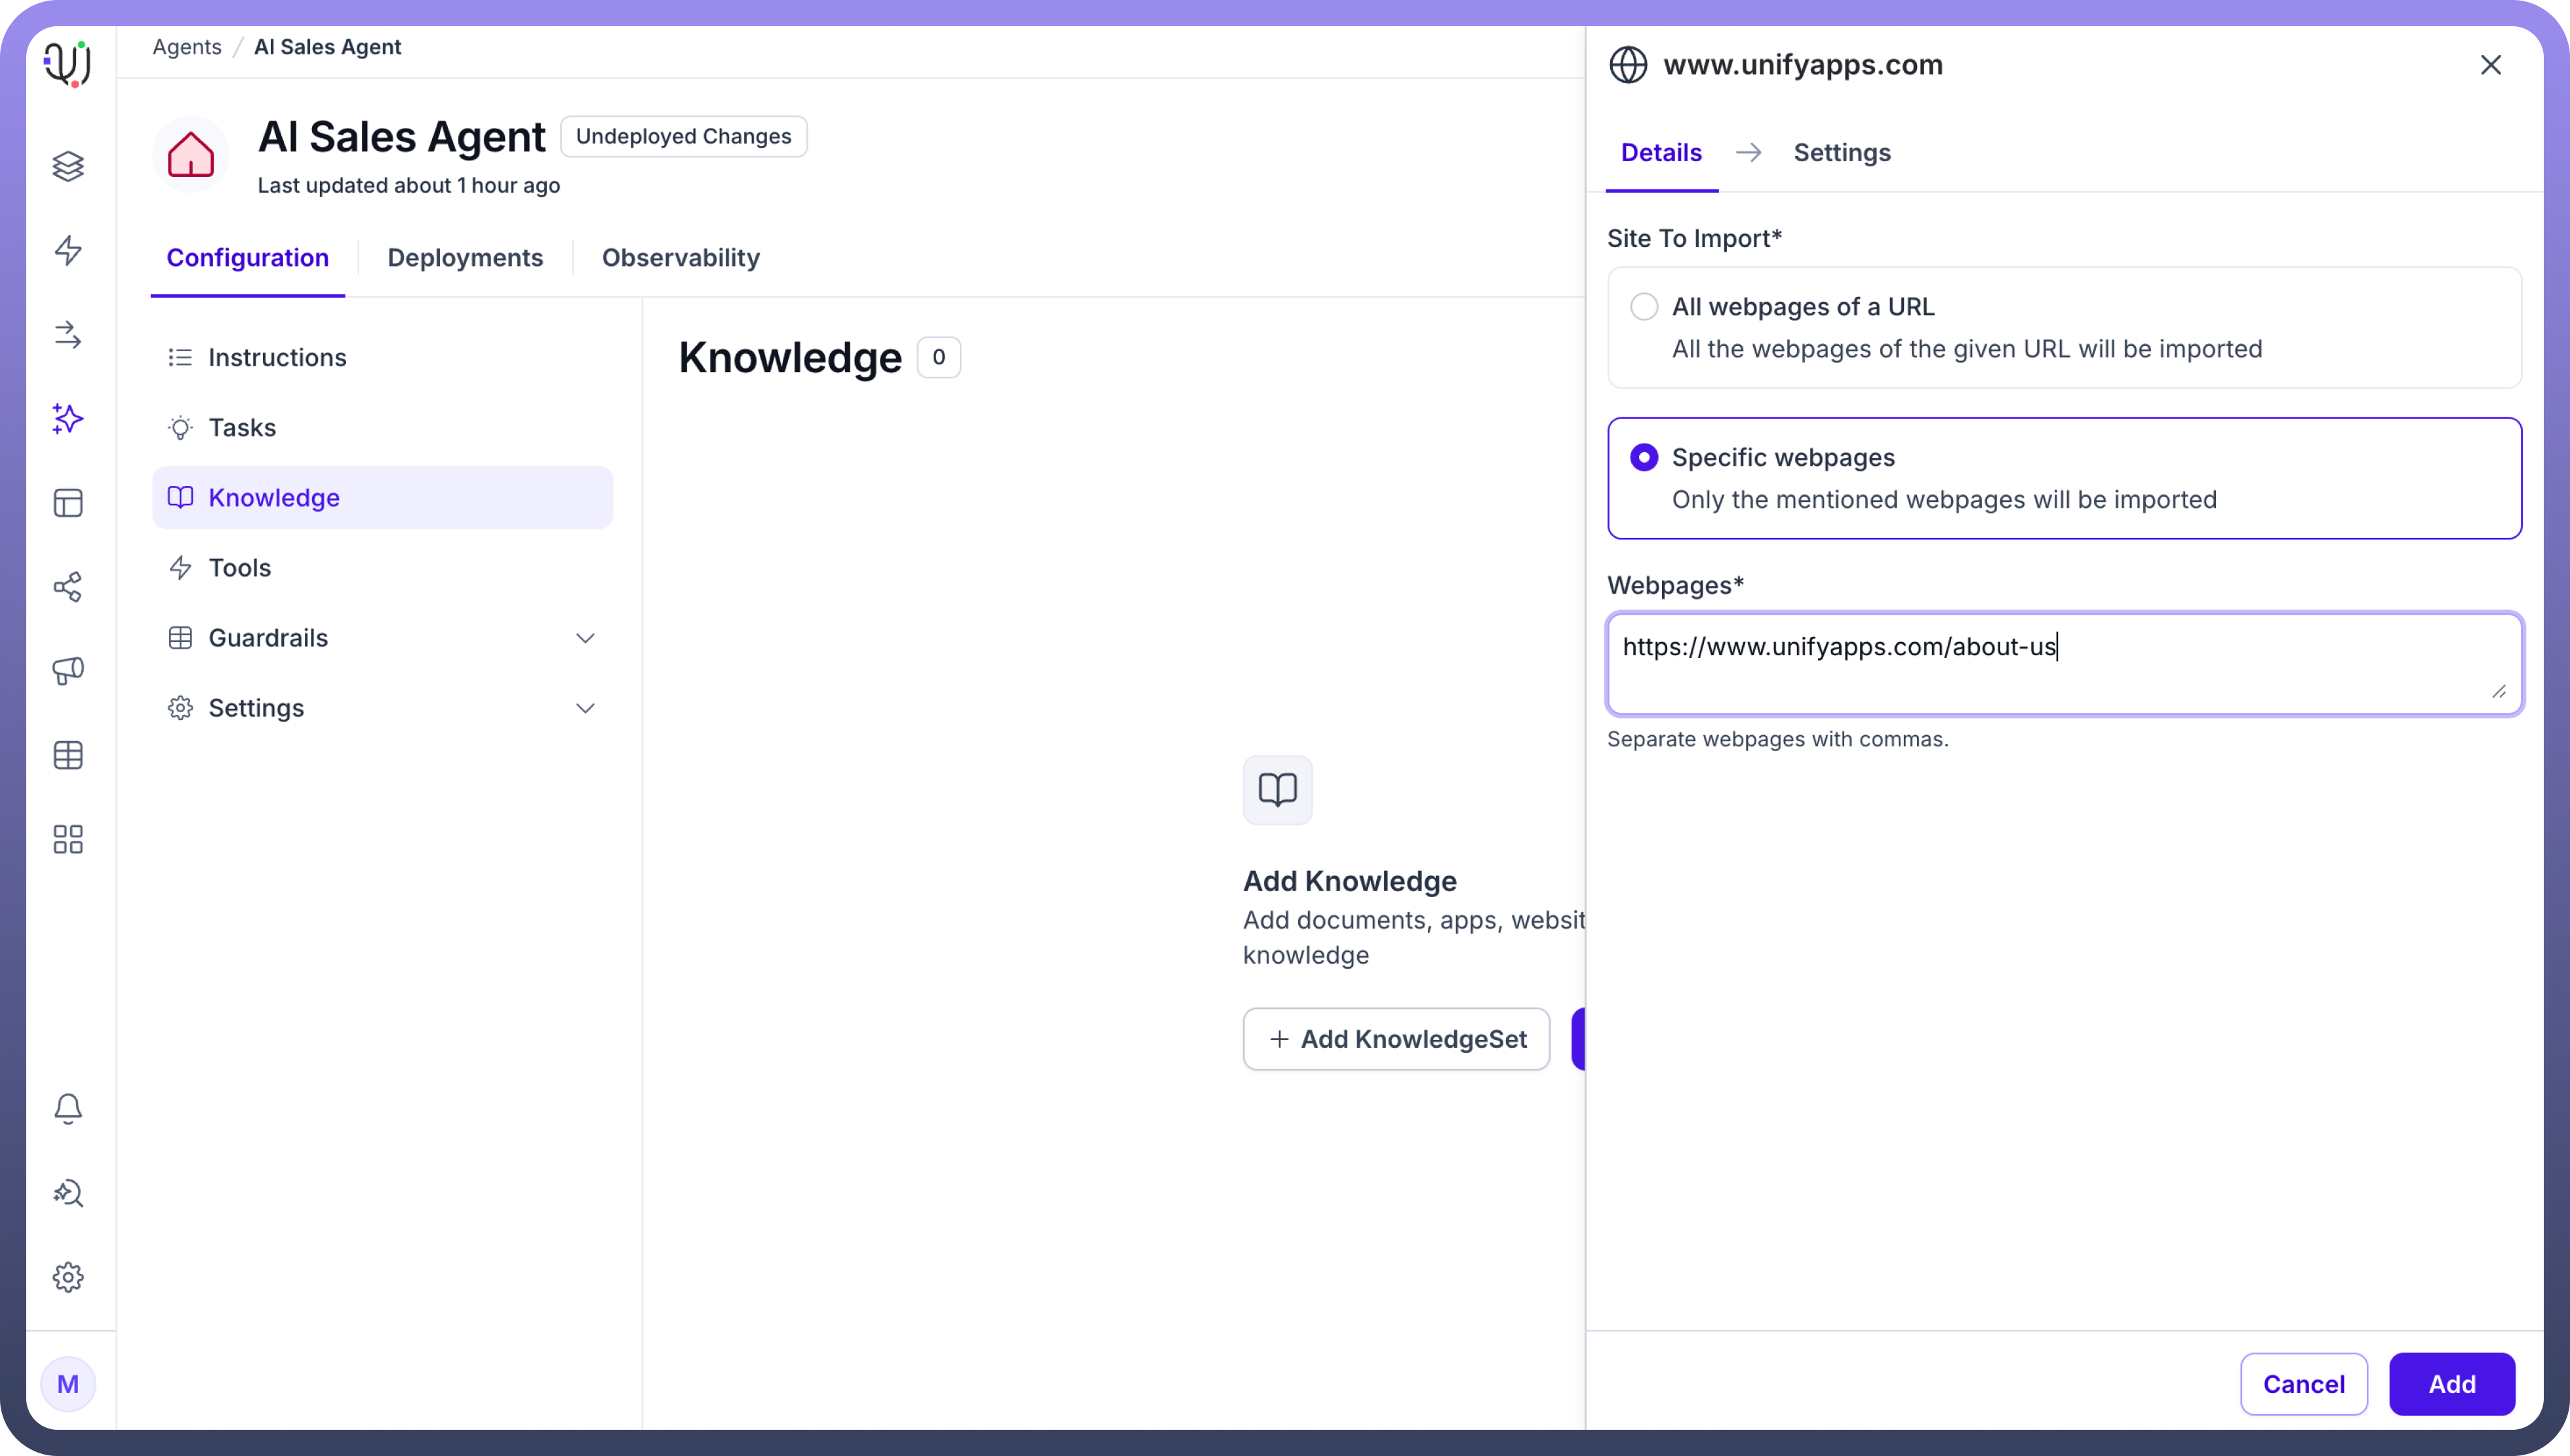Click the Add button
This screenshot has height=1456, width=2570.
tap(2451, 1384)
